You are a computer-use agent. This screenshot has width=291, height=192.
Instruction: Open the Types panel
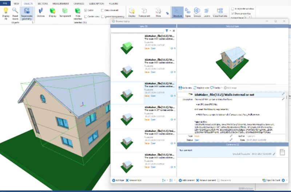point(188,12)
